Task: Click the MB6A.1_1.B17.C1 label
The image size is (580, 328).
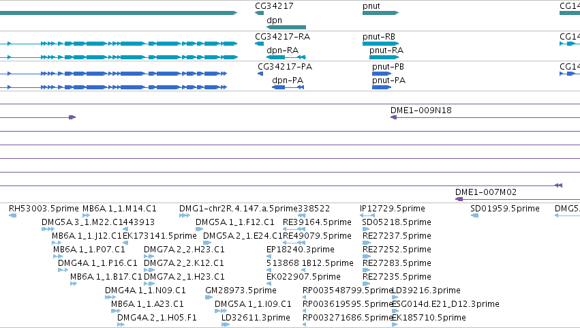Action: point(106,277)
